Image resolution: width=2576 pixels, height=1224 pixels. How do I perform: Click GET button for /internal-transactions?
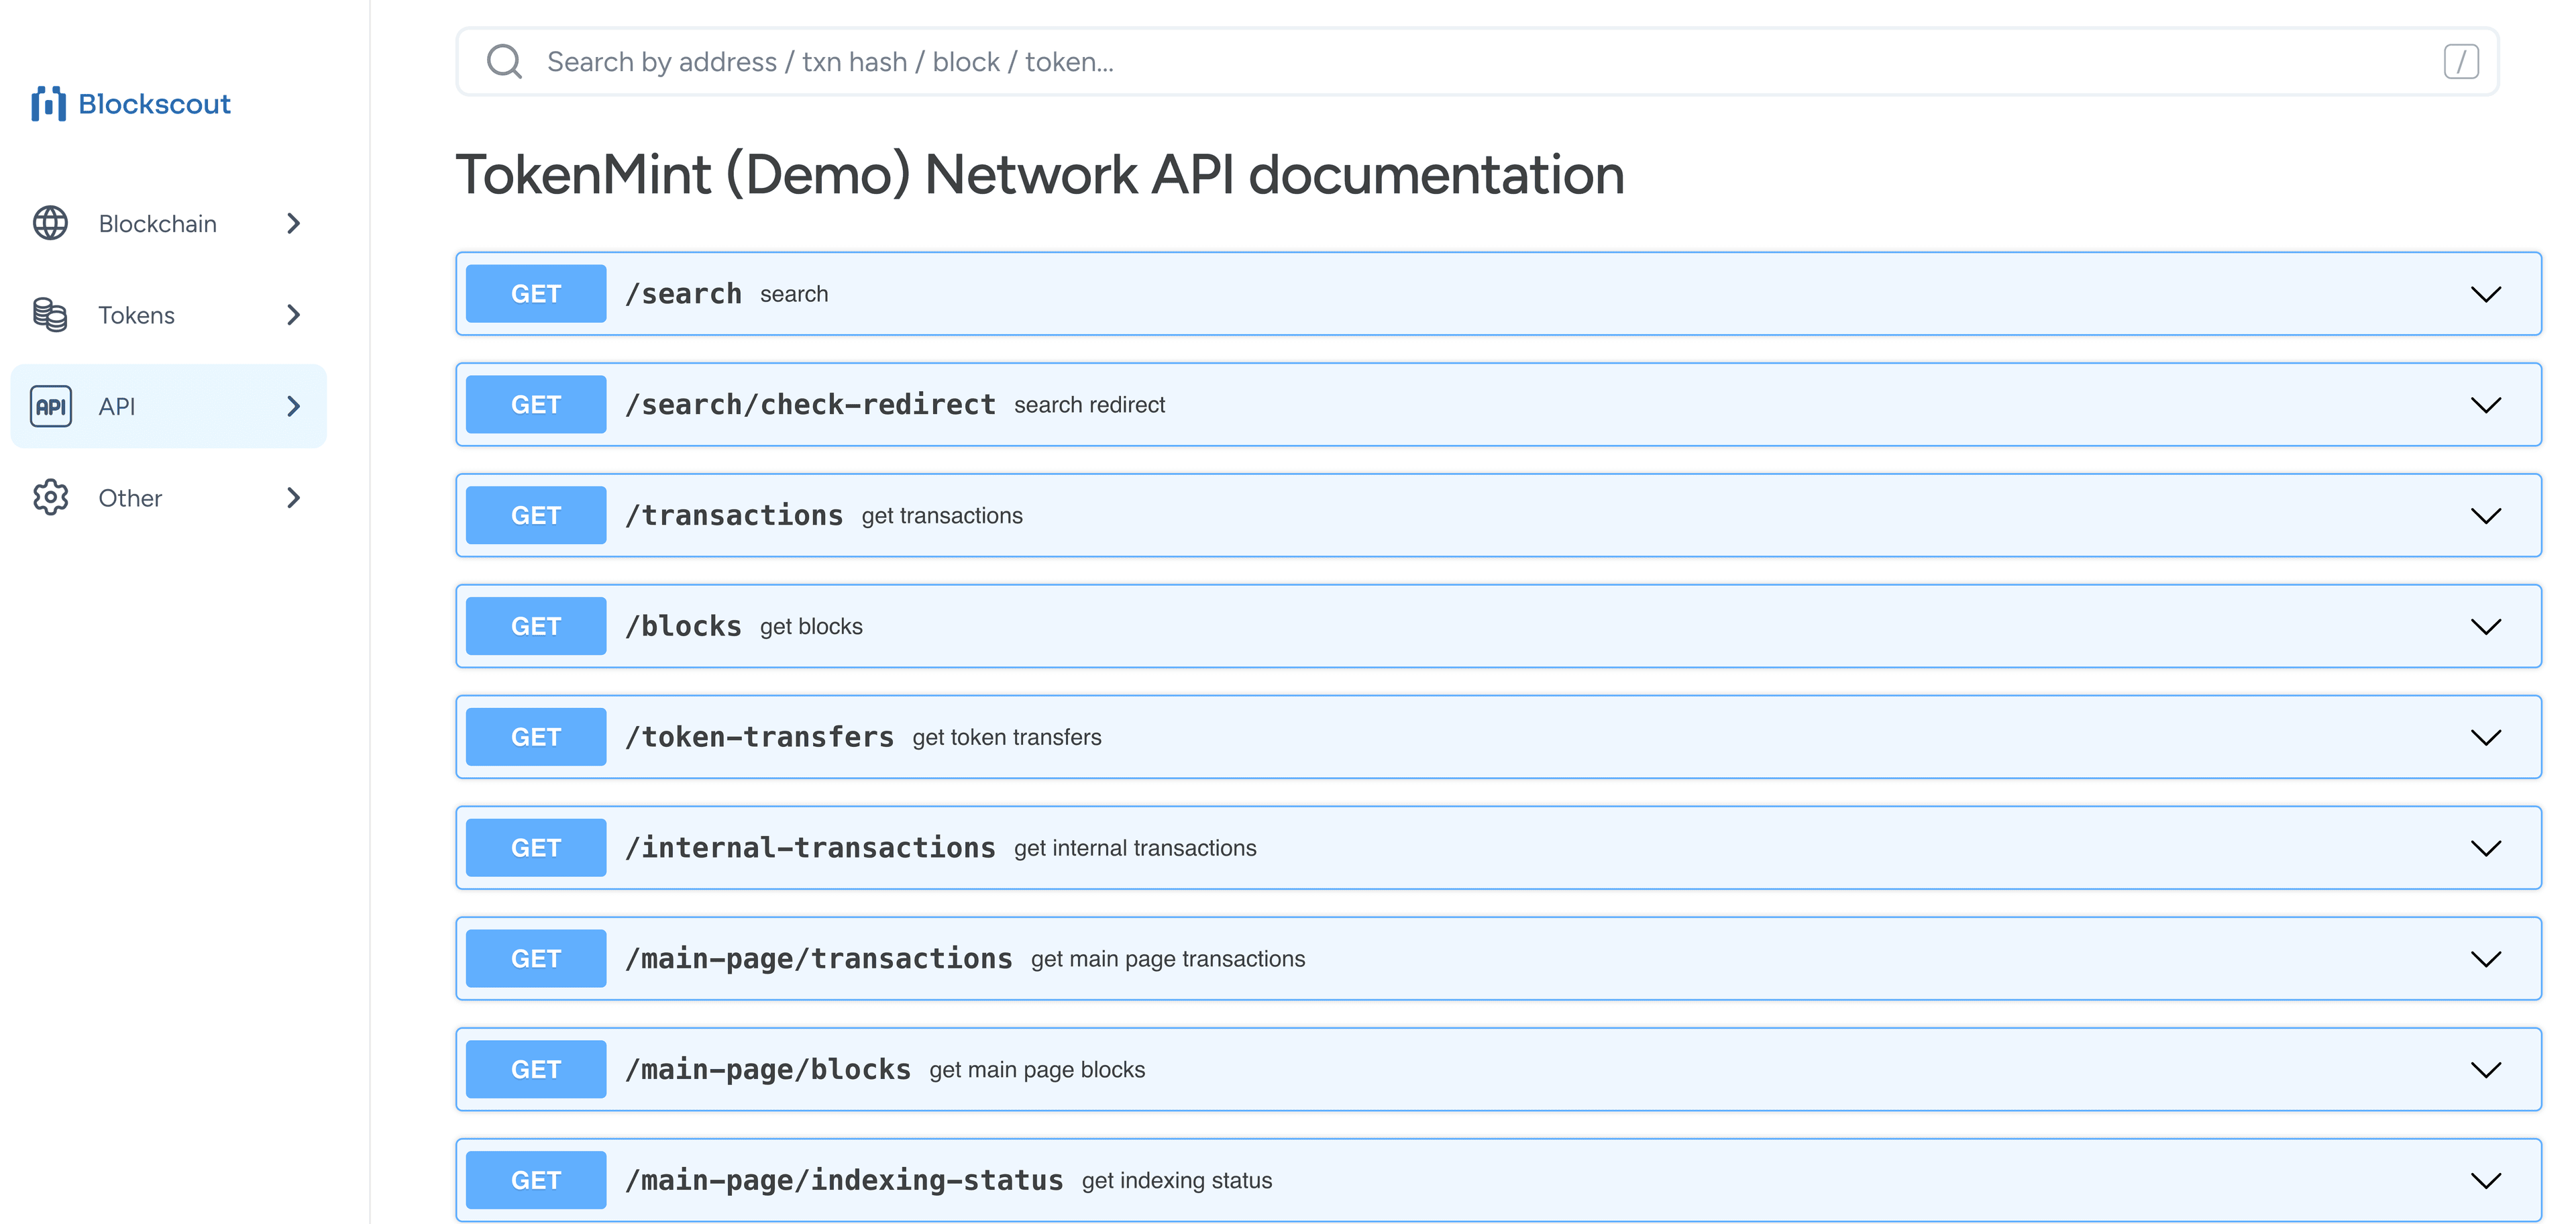click(x=536, y=848)
